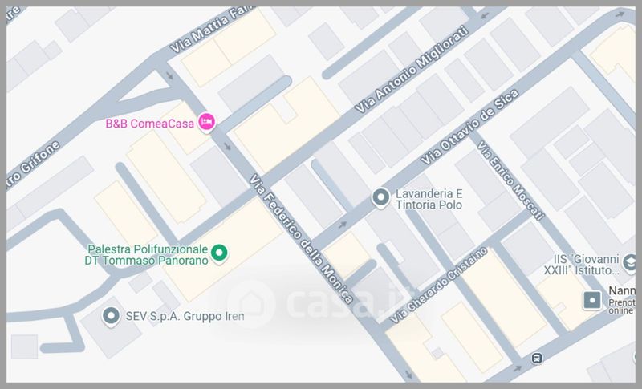Select the Palestra Polifunzionale DT Tommaso Panorano text

147,254
